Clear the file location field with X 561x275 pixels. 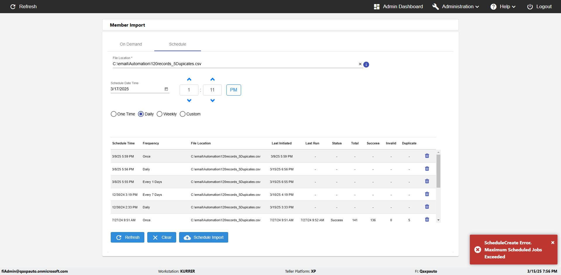point(360,64)
